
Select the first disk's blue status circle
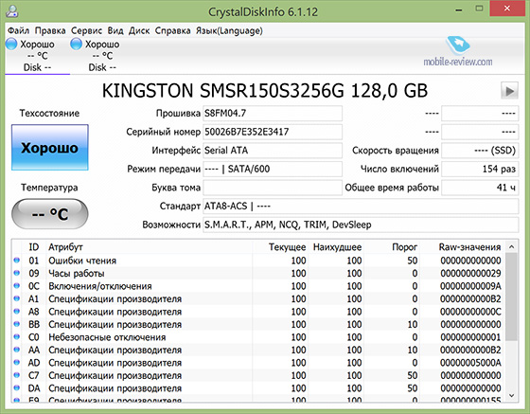pyautogui.click(x=11, y=44)
